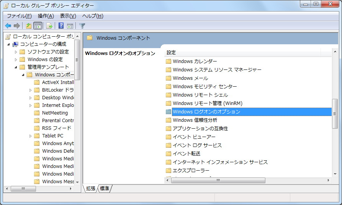Collapse the コンピューターの構成 node
This screenshot has width=342, height=205.
point(8,44)
